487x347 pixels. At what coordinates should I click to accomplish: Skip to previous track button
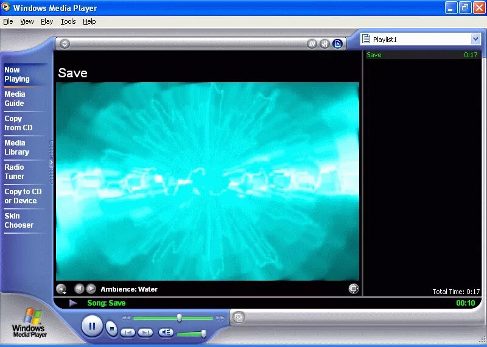[x=128, y=333]
